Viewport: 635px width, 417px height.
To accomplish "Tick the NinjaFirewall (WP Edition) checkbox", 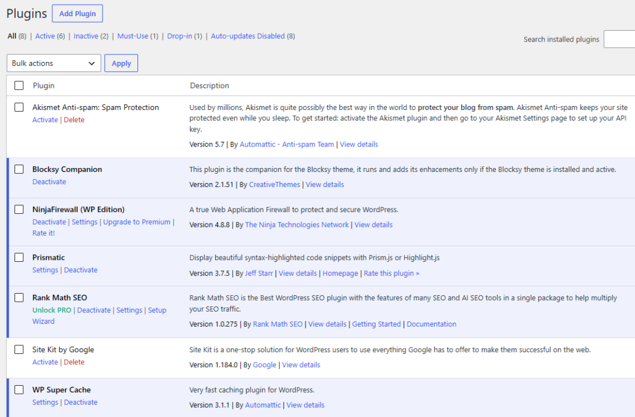I will pyautogui.click(x=19, y=209).
